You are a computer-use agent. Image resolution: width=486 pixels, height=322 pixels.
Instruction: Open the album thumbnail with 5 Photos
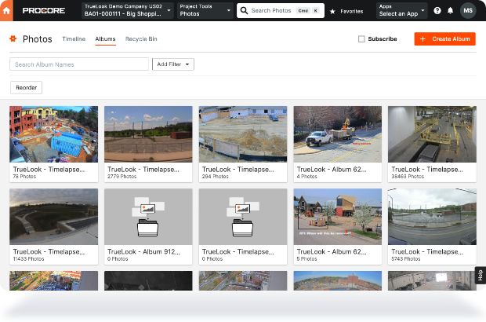pyautogui.click(x=338, y=217)
